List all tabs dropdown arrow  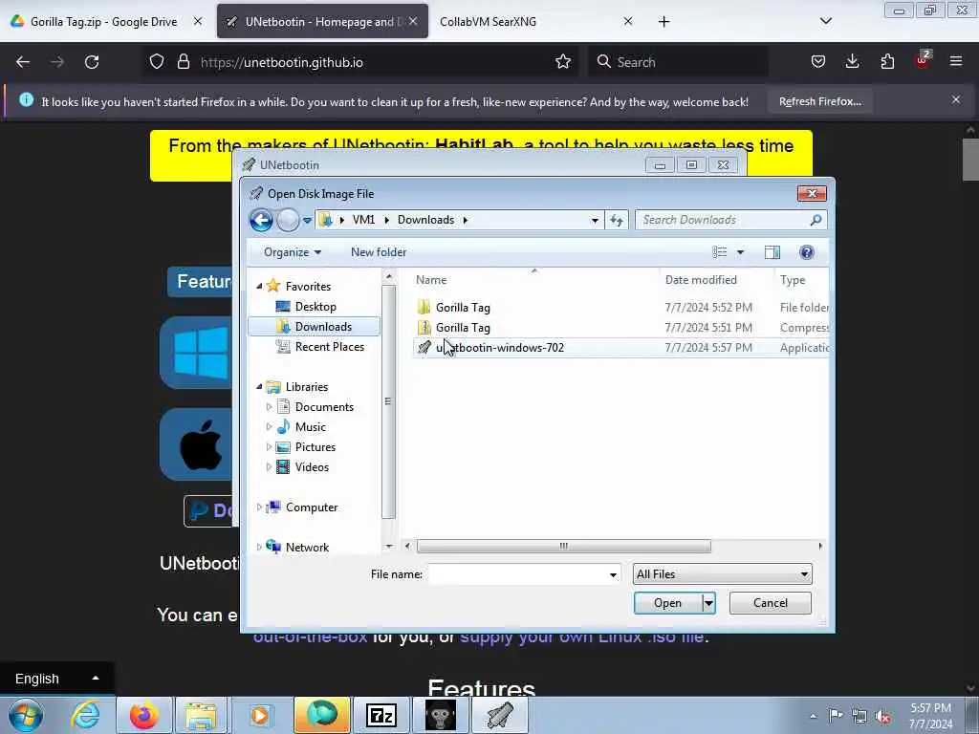point(825,21)
